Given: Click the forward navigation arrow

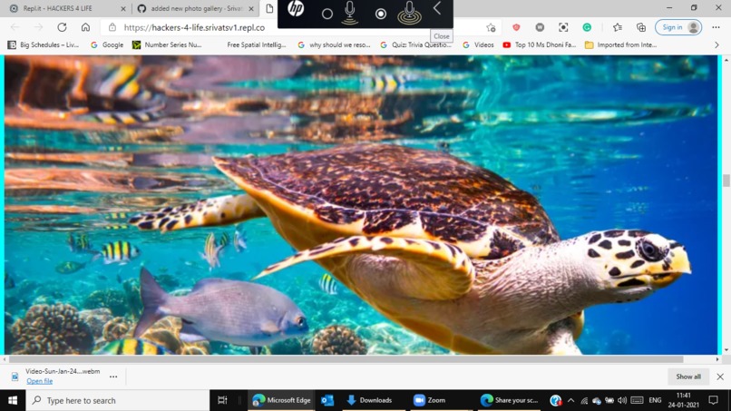Looking at the screenshot, I should pyautogui.click(x=38, y=27).
